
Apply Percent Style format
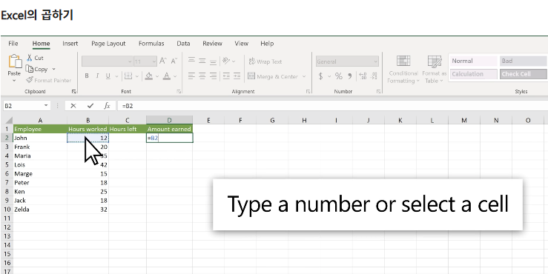click(x=338, y=76)
